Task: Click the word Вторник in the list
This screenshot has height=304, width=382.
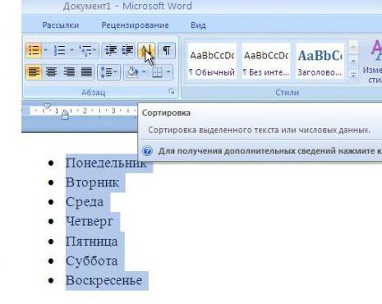Action: pyautogui.click(x=92, y=182)
